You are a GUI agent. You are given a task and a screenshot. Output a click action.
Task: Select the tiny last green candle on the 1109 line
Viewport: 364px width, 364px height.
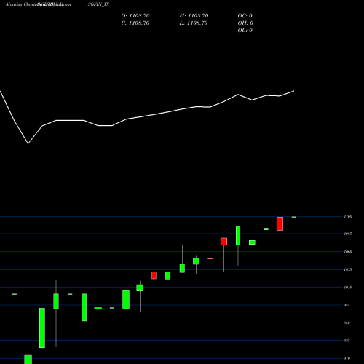pos(294,217)
